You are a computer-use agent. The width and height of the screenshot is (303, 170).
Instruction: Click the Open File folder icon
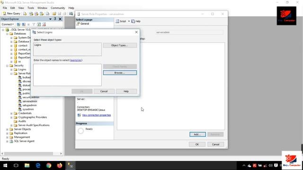click(x=54, y=14)
